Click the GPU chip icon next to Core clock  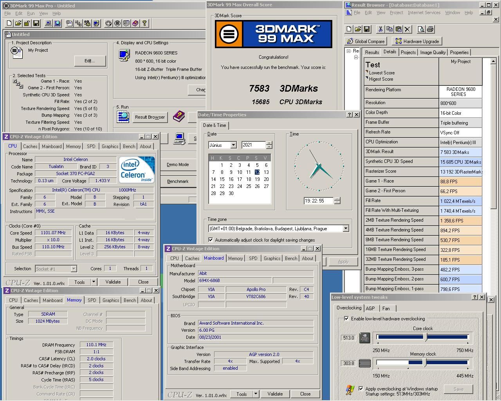point(365,338)
